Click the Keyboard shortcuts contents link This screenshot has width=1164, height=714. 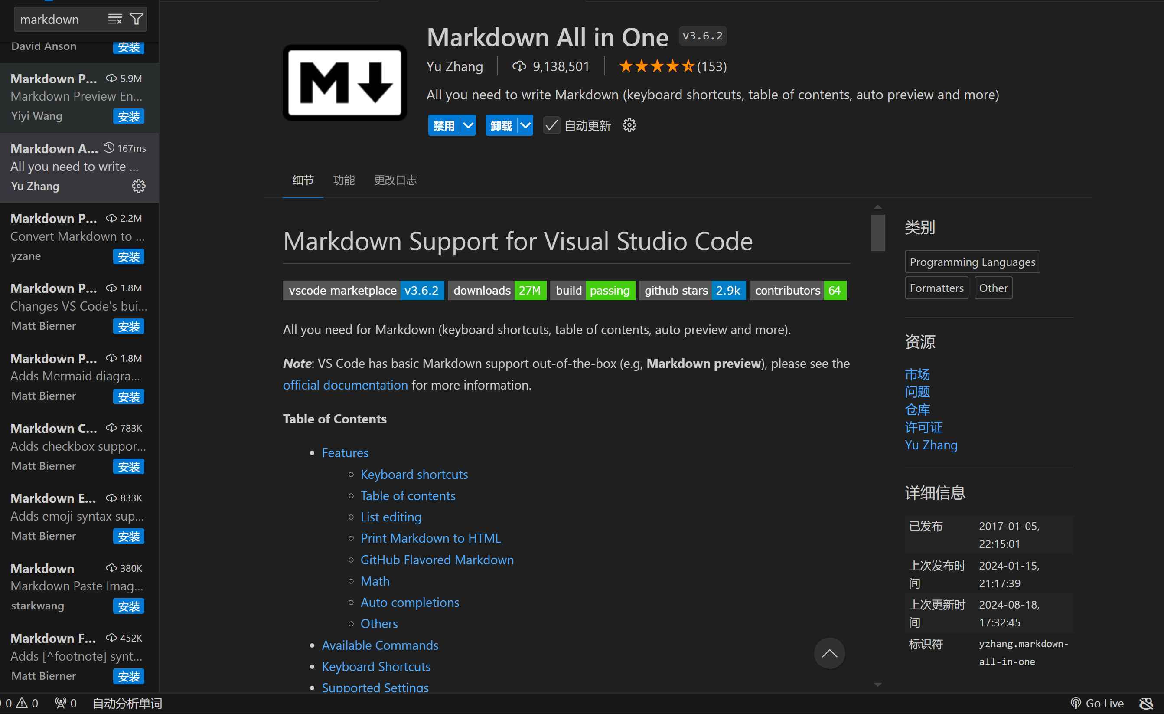pos(414,474)
